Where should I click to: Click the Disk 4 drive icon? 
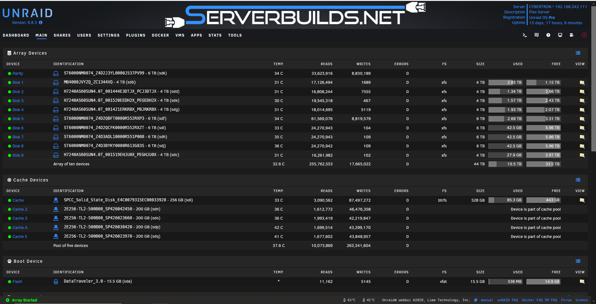[x=56, y=110]
